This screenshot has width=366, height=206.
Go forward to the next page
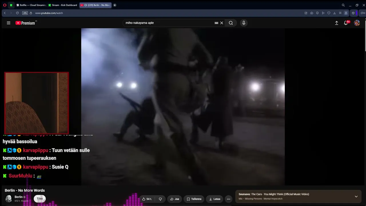point(11,13)
